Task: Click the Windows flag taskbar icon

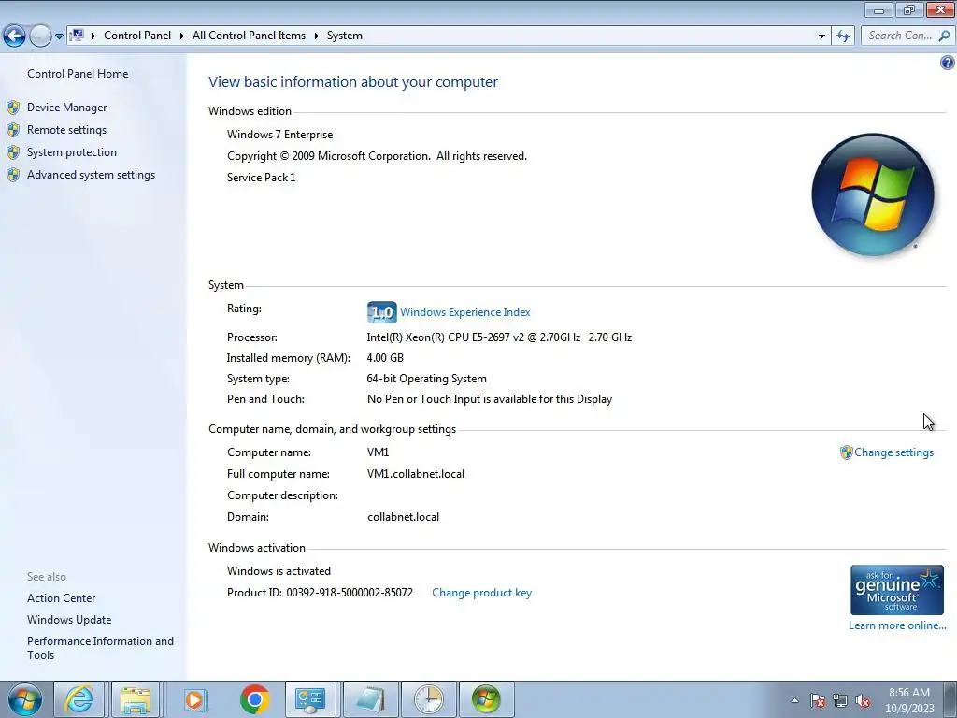Action: 486,699
